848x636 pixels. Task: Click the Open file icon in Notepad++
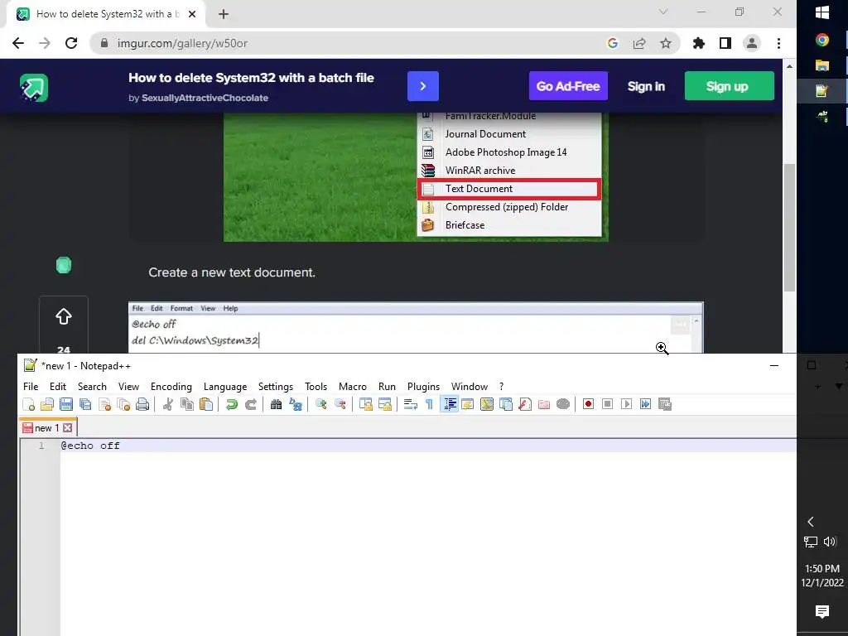tap(47, 404)
